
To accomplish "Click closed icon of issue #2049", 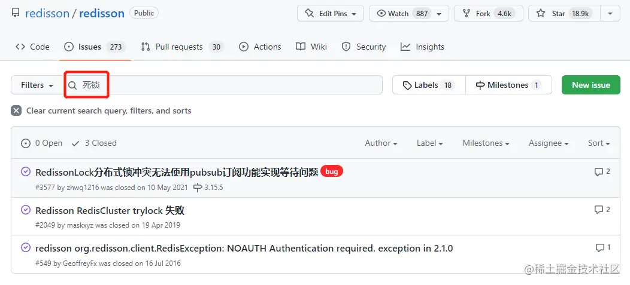I will point(26,210).
